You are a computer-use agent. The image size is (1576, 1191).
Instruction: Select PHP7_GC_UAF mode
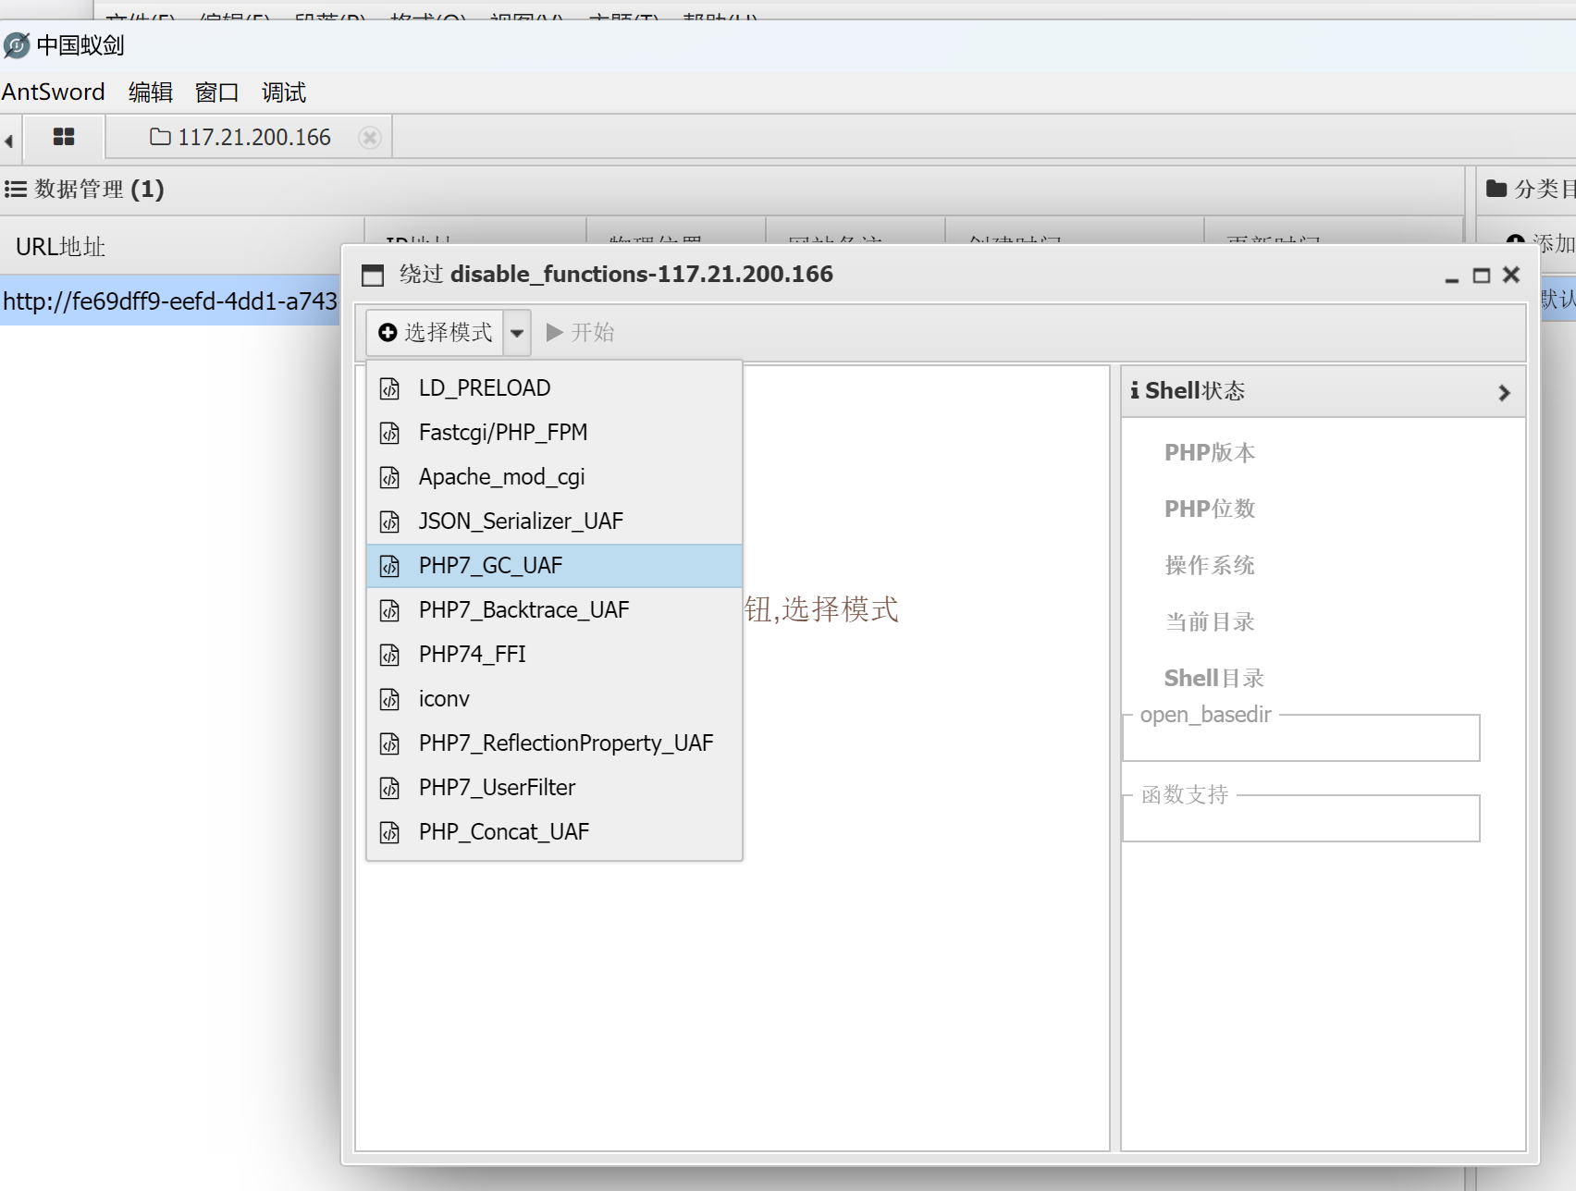coord(554,565)
